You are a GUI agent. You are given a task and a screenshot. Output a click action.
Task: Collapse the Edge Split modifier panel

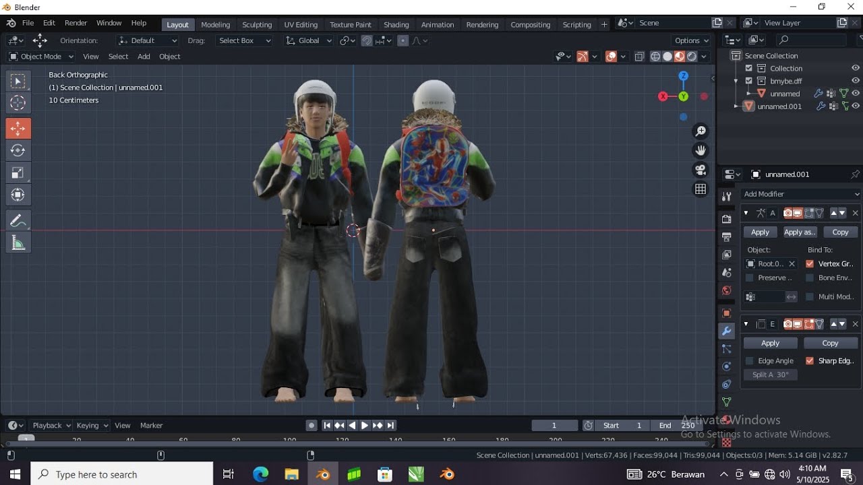click(x=746, y=324)
